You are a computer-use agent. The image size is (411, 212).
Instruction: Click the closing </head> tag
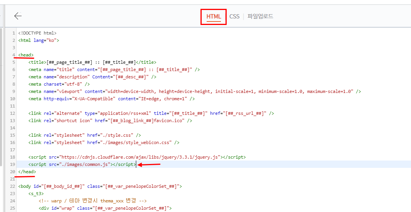[x=27, y=172]
